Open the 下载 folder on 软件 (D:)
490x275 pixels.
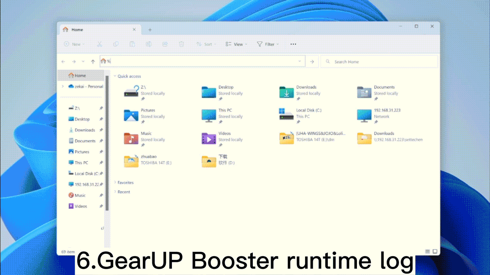click(218, 161)
